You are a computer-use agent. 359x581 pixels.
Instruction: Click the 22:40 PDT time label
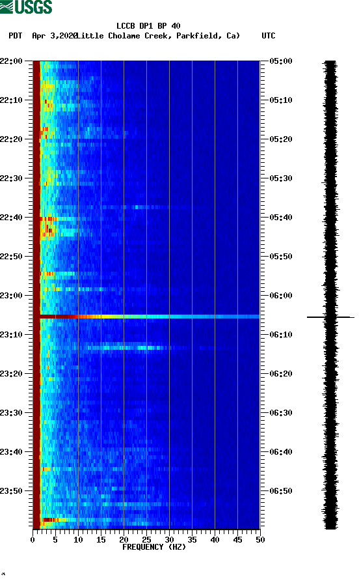coord(11,218)
